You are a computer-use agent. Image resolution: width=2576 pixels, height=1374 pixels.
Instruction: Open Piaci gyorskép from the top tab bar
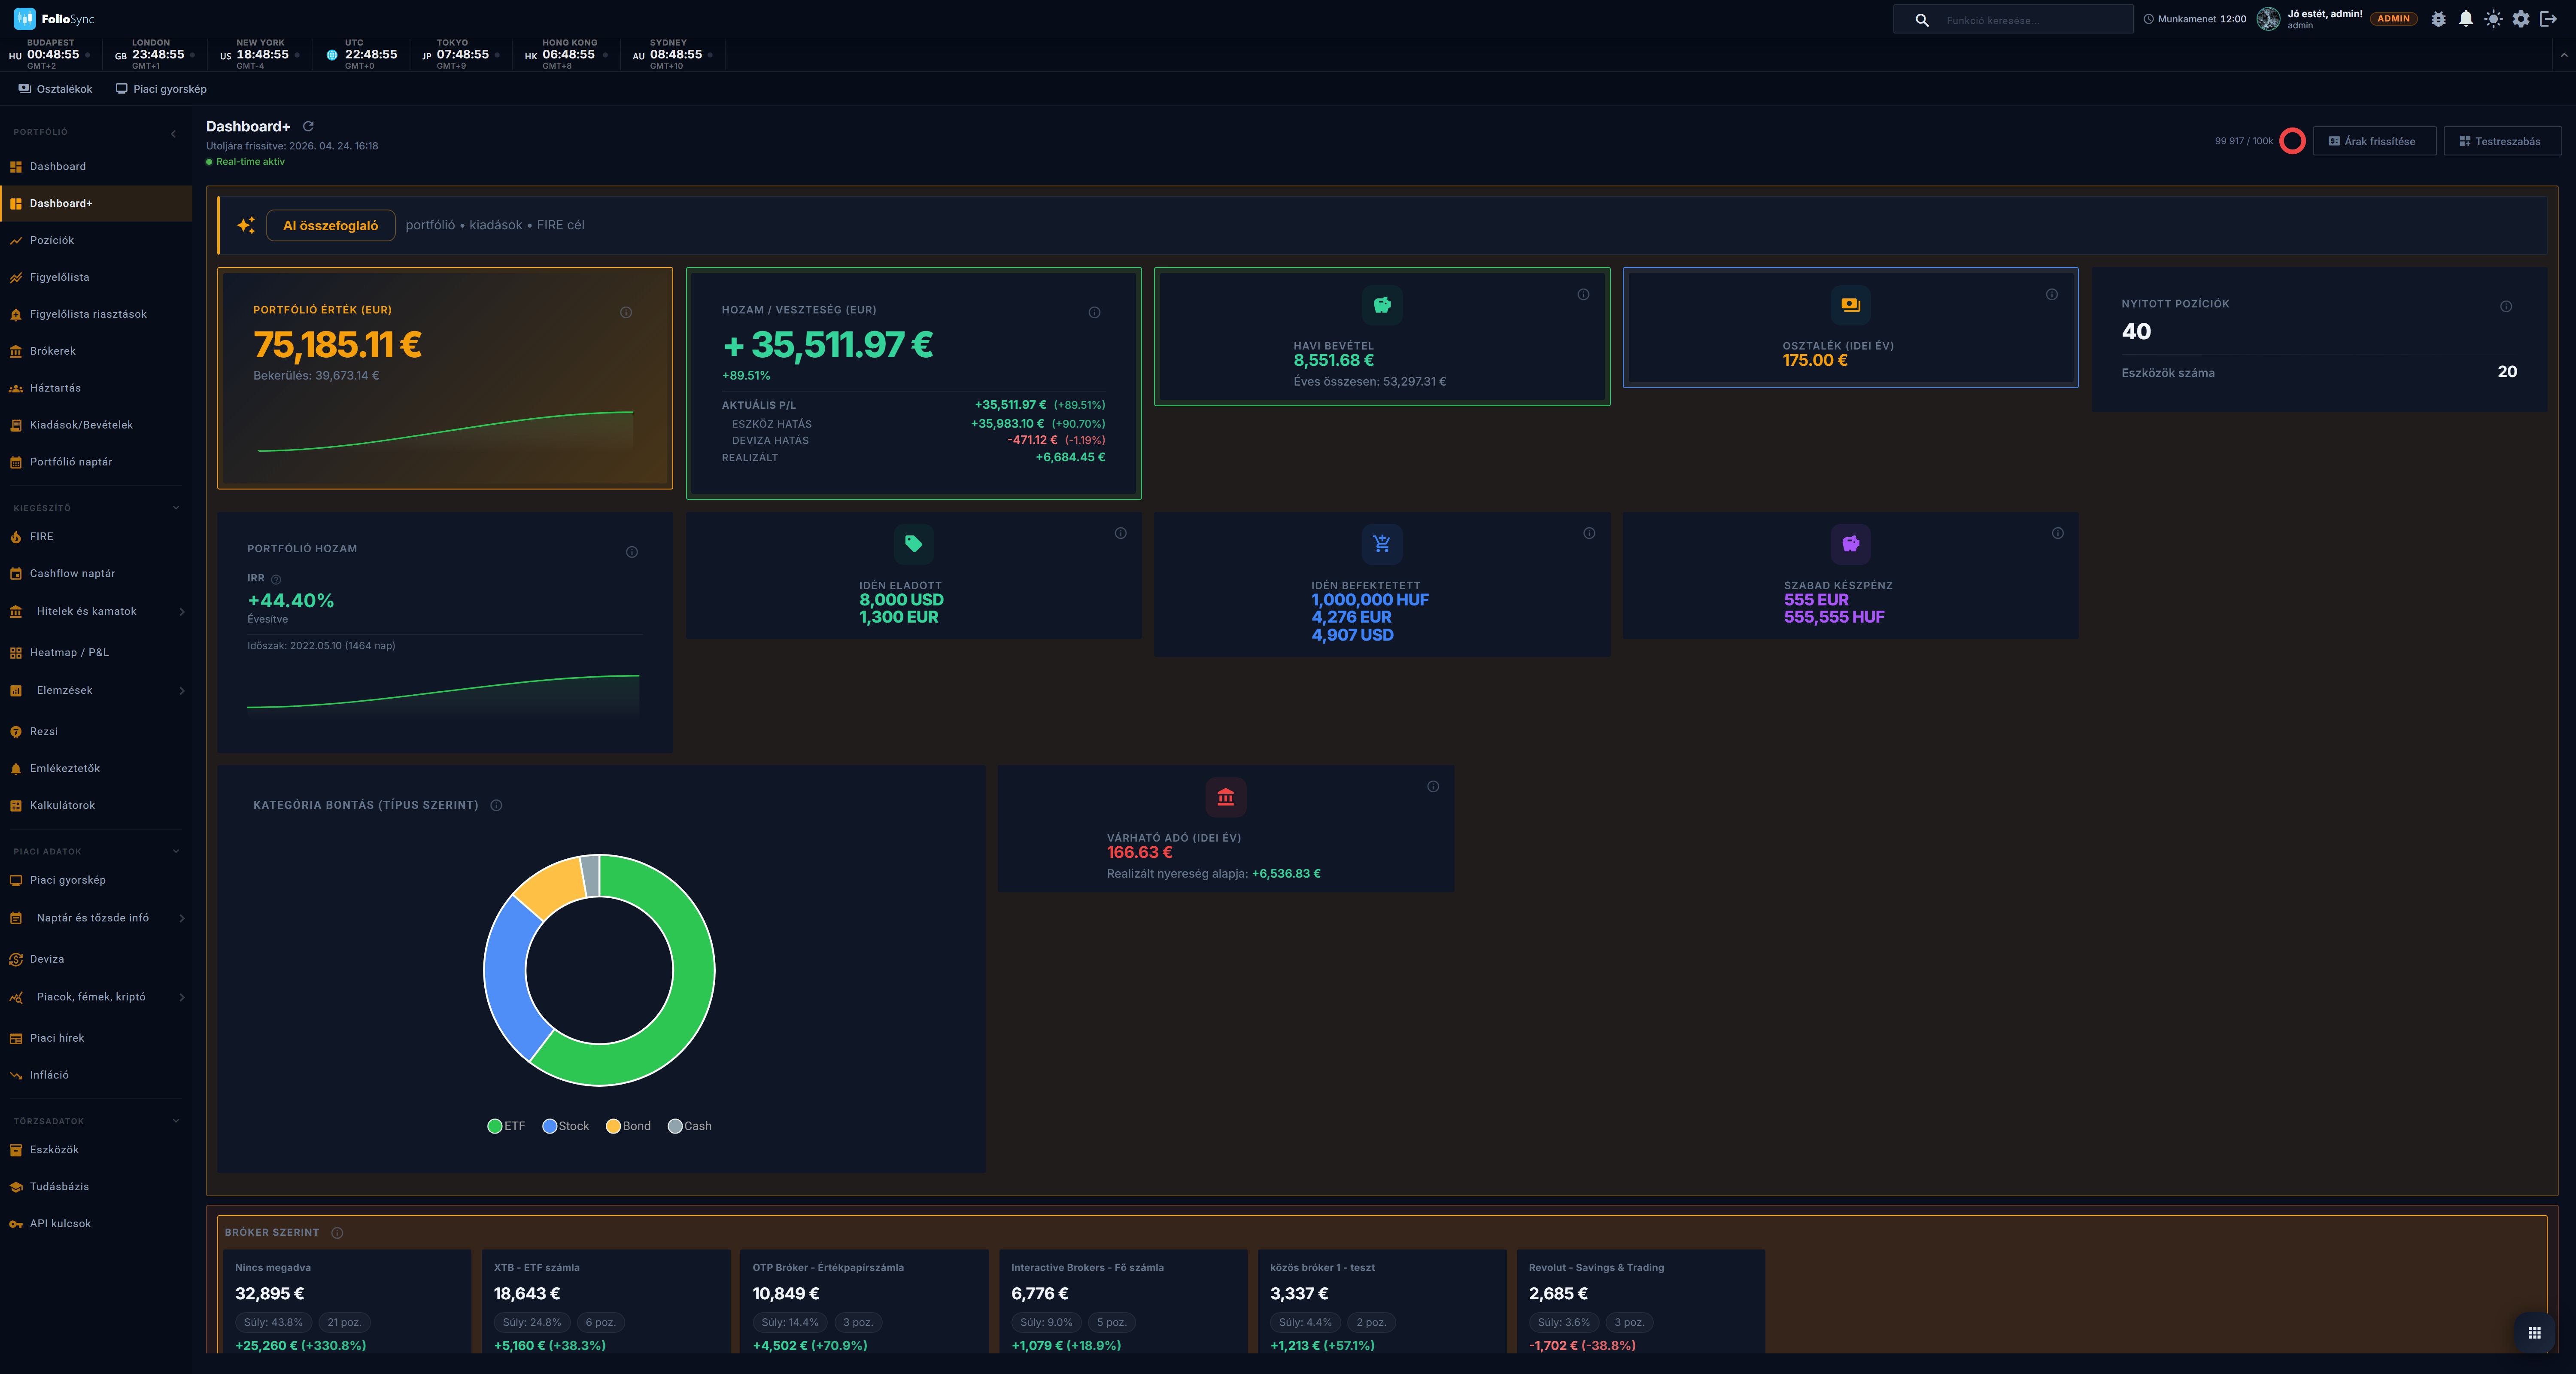coord(161,89)
